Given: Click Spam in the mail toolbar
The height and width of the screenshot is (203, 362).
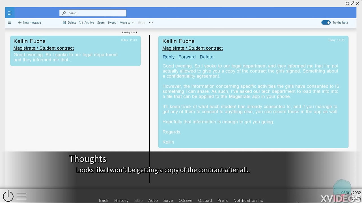Looking at the screenshot, I should click(x=101, y=23).
